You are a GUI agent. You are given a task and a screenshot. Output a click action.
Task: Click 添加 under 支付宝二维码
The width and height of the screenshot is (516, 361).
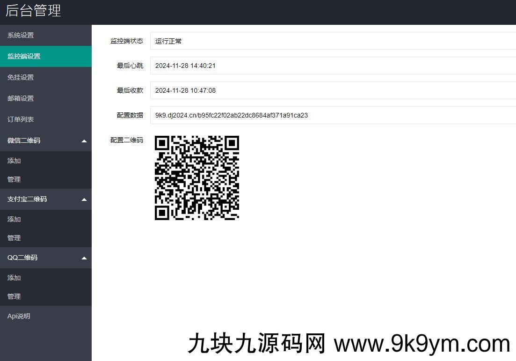(46, 220)
